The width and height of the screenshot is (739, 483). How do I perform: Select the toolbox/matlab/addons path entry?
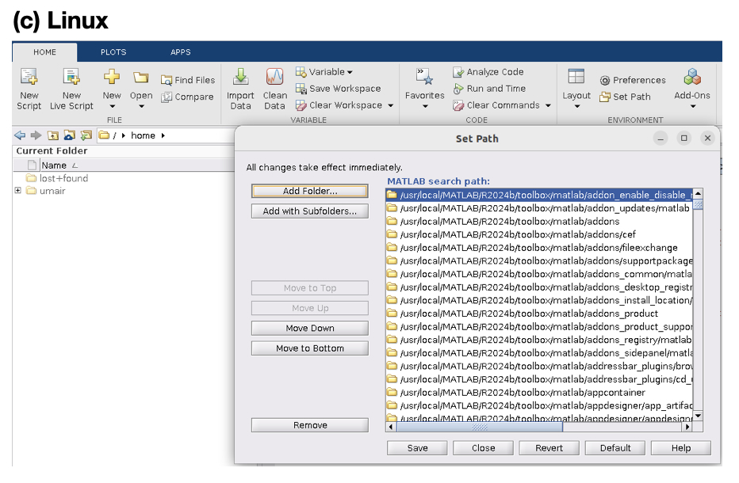tap(539, 221)
